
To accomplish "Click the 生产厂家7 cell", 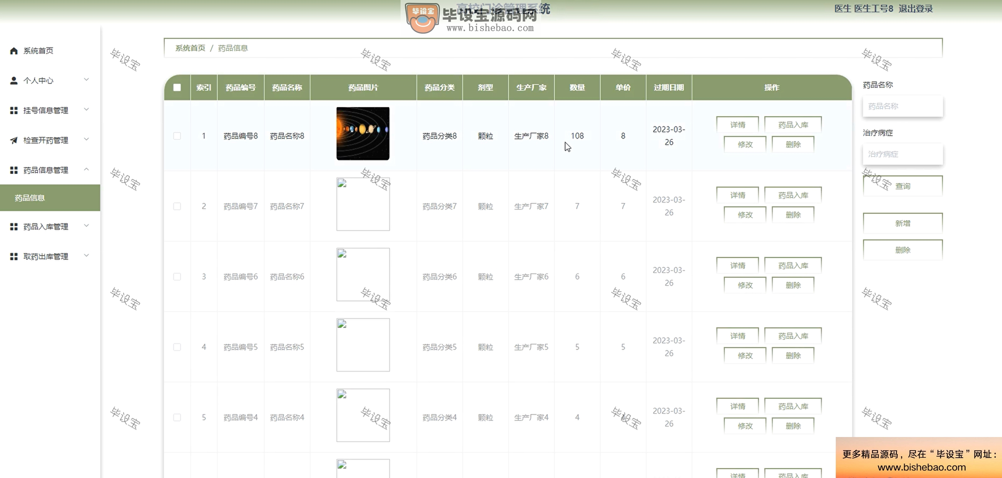I will (531, 206).
